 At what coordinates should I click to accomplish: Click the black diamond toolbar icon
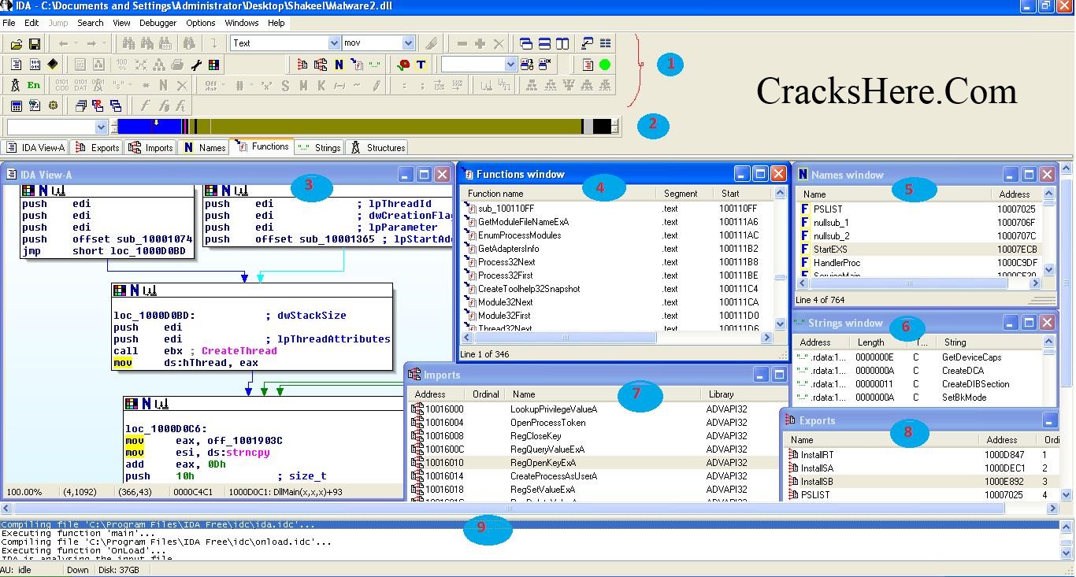53,65
